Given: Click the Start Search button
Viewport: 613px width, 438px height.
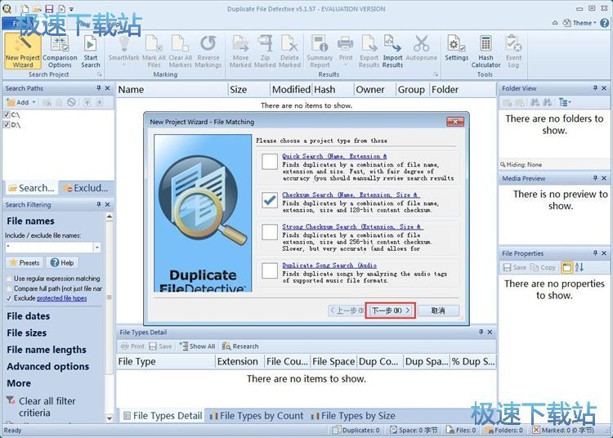Looking at the screenshot, I should [91, 51].
